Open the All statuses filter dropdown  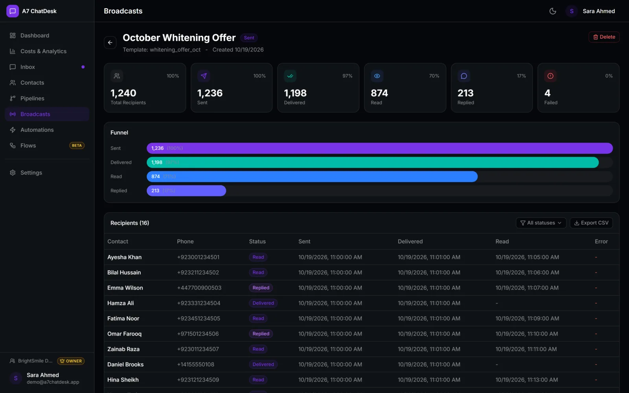tap(541, 223)
